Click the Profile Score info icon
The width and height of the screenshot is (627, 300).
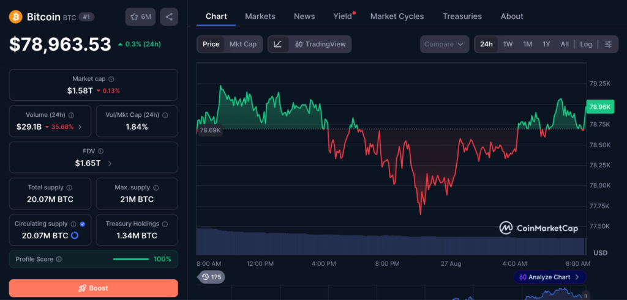point(59,259)
